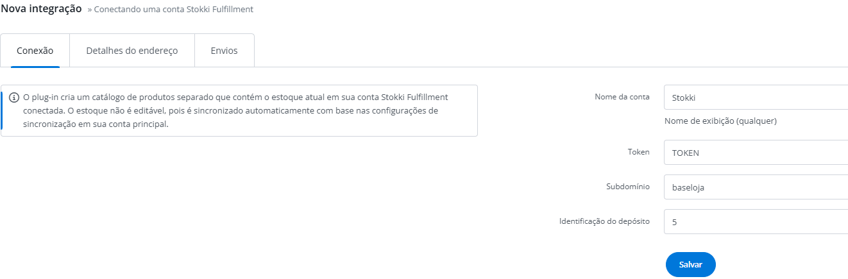Click the Nova integração page heading
848x279 pixels.
[x=41, y=10]
